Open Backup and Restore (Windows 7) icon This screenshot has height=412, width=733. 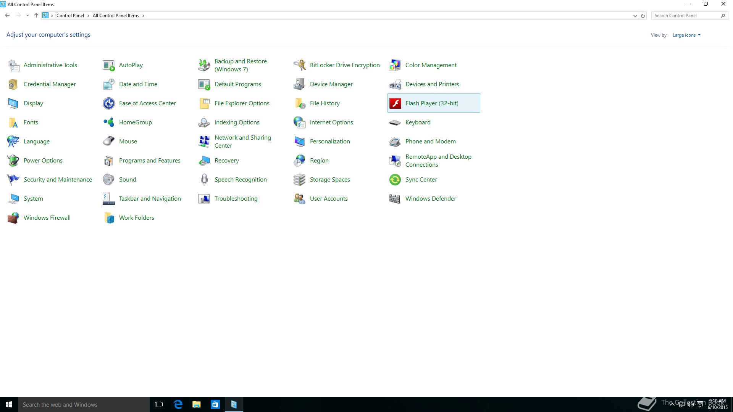204,65
